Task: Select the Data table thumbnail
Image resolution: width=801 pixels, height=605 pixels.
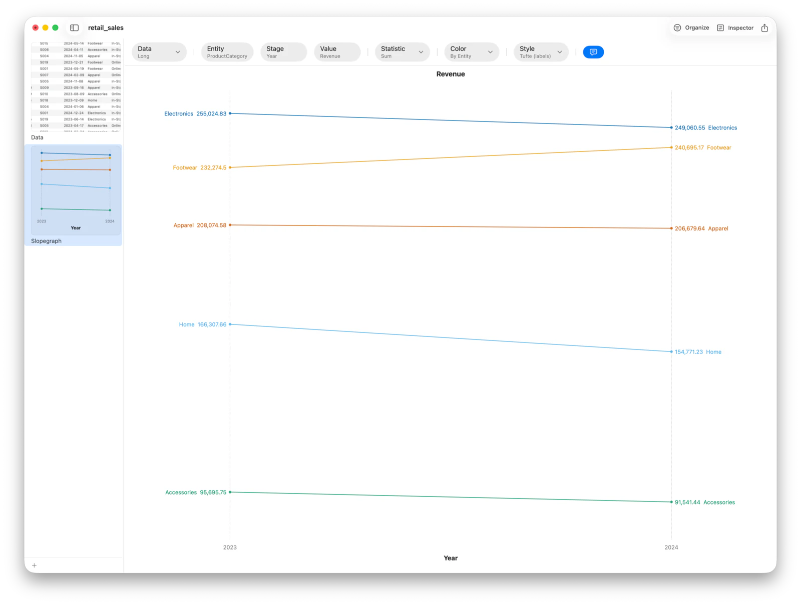Action: tap(76, 87)
